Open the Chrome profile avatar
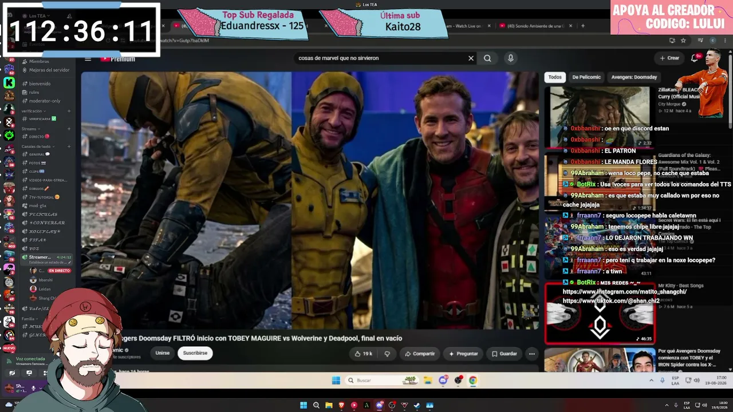Image resolution: width=733 pixels, height=412 pixels. (x=712, y=41)
